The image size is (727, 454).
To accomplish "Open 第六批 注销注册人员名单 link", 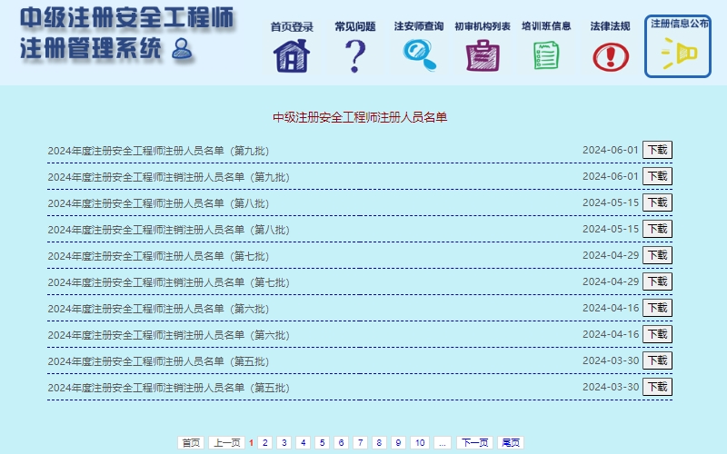I will pyautogui.click(x=168, y=335).
